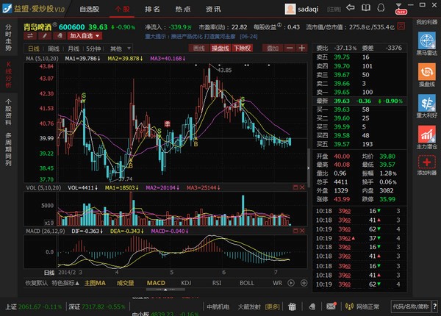441x316 pixels.
Task: Switch to 排名 tab
Action: pyautogui.click(x=152, y=10)
